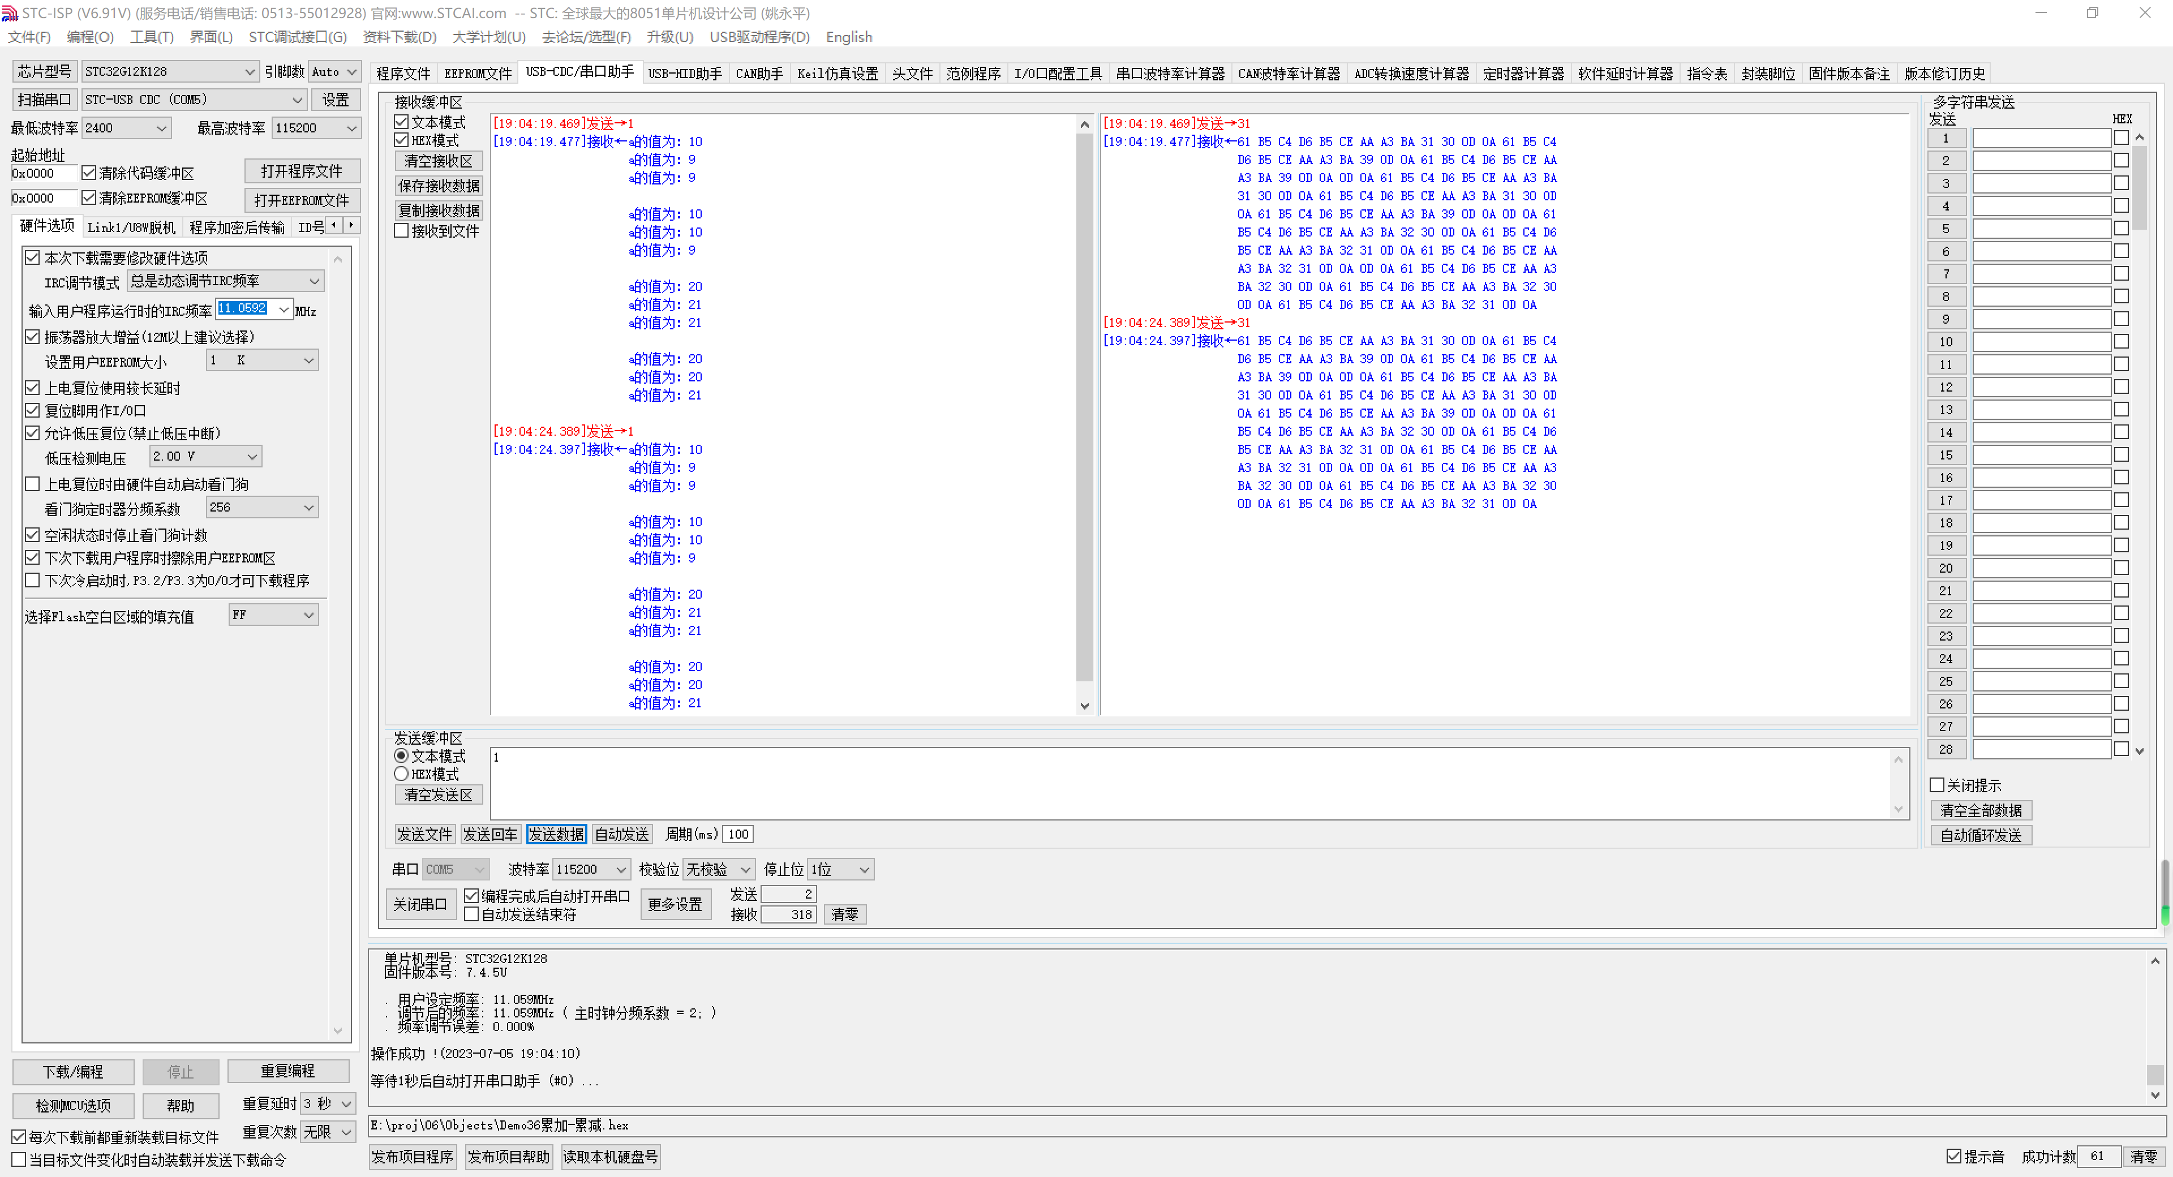Viewport: 2173px width, 1177px height.
Task: Click the receive buffer vertical scrollbar track
Action: pos(1084,690)
